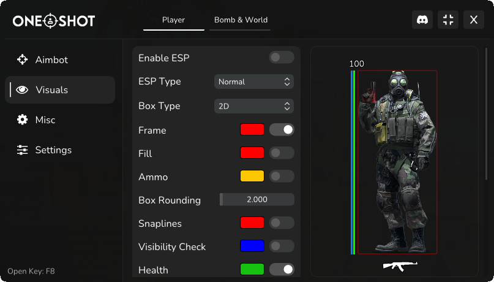Click the Open Key: F8 text
This screenshot has height=282, width=494.
pos(31,272)
